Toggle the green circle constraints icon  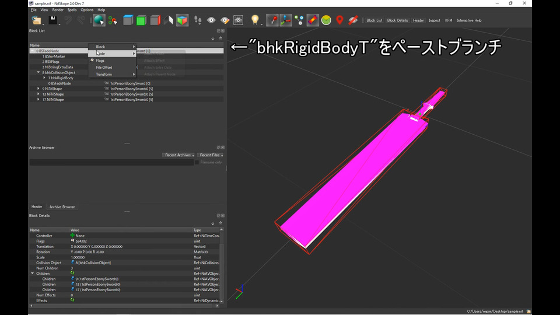(x=326, y=20)
